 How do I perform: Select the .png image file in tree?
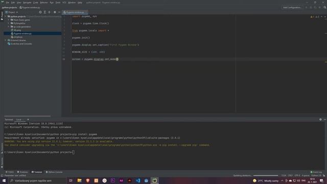click(16, 30)
